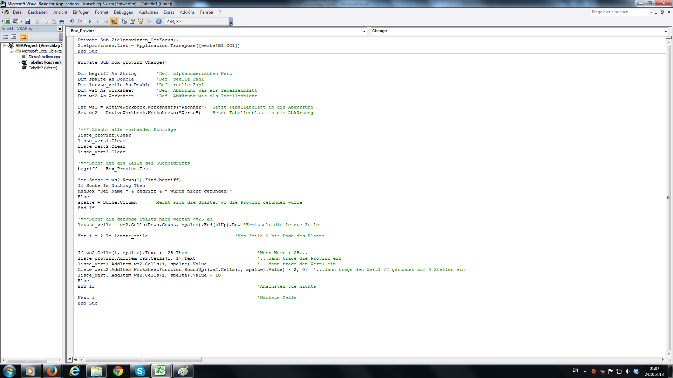Switch to full module view at bottom left
Image resolution: width=673 pixels, height=378 pixels.
[x=75, y=359]
